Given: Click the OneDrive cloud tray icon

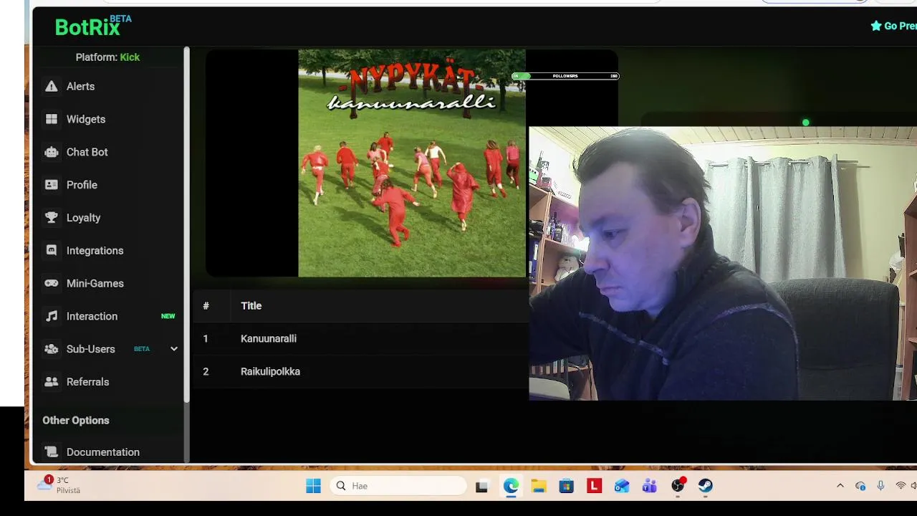Looking at the screenshot, I should tap(860, 486).
